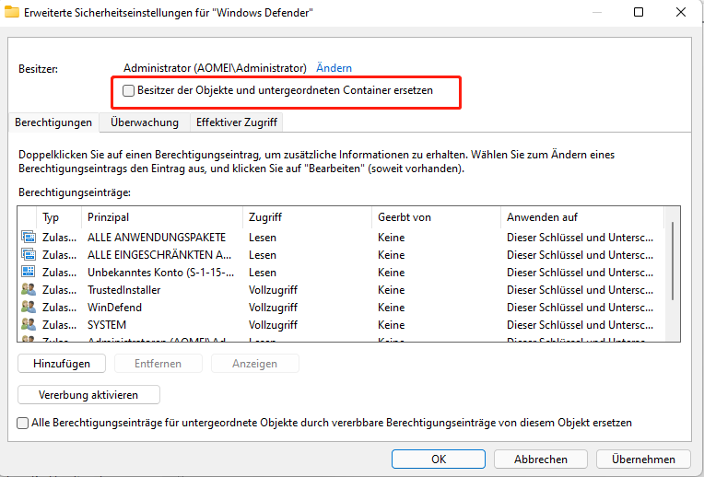Enable Besitzer der Objekte ersetzen checkbox
704x477 pixels.
tap(129, 91)
